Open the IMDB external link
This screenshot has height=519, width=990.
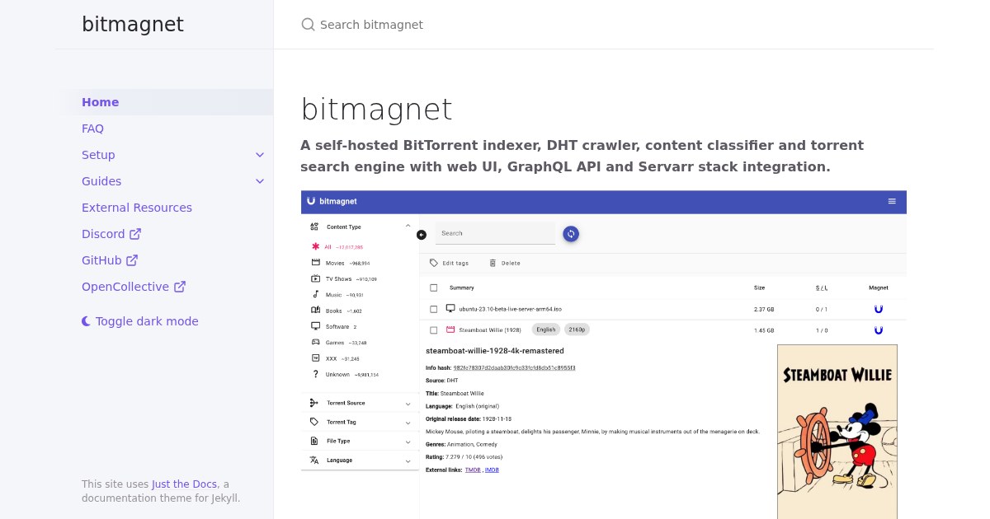(x=492, y=470)
